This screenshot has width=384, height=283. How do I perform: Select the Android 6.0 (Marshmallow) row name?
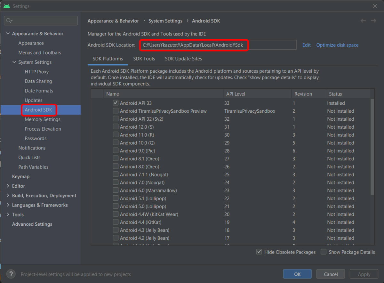pos(148,190)
